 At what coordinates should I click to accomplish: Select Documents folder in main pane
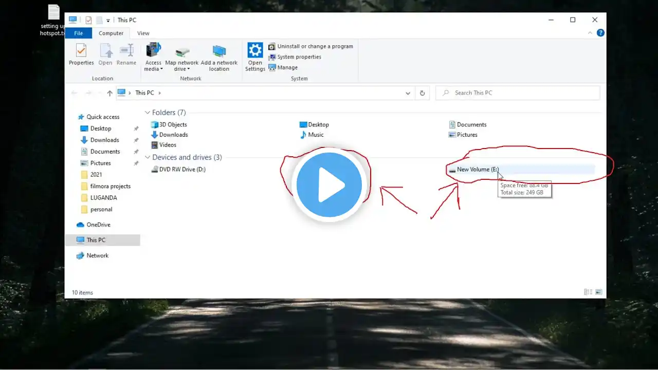click(467, 124)
